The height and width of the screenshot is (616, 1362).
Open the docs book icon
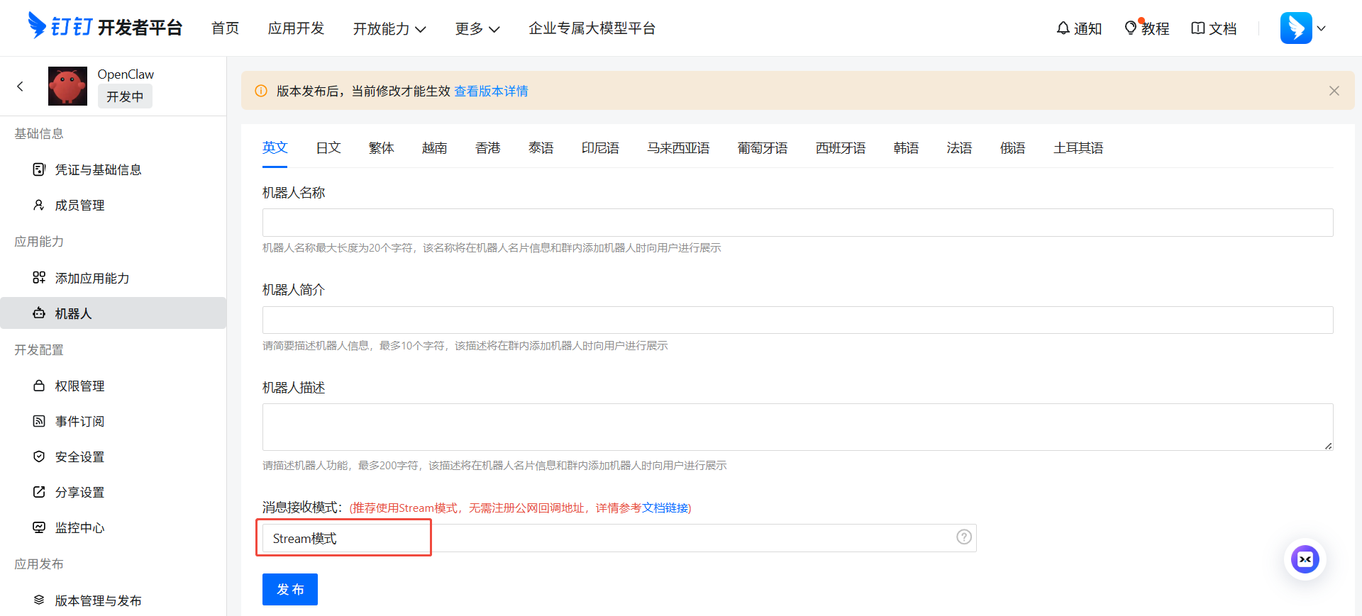1198,28
